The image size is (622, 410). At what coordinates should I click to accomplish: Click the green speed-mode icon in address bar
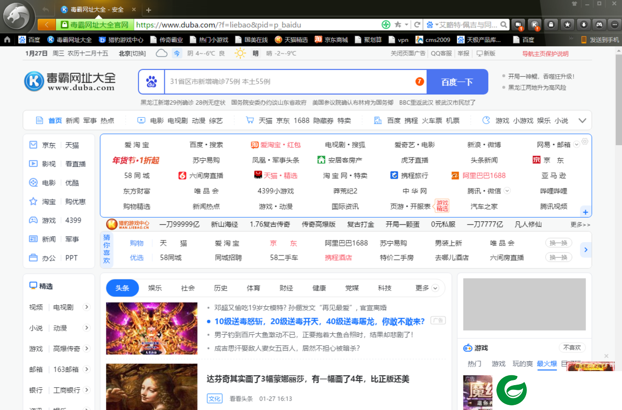coord(386,24)
